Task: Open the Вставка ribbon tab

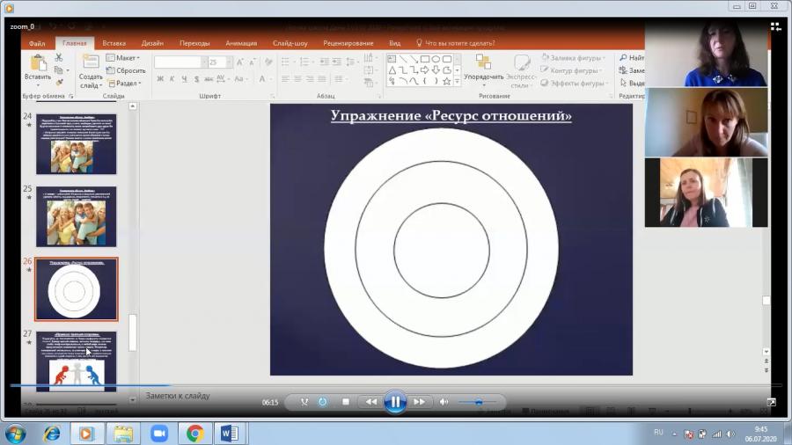Action: point(114,43)
